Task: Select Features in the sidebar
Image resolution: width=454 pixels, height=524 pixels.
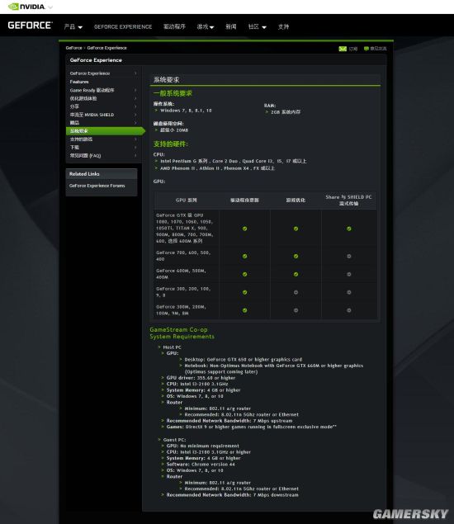Action: (x=79, y=82)
